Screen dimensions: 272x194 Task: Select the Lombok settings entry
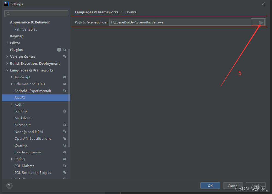click(21, 111)
